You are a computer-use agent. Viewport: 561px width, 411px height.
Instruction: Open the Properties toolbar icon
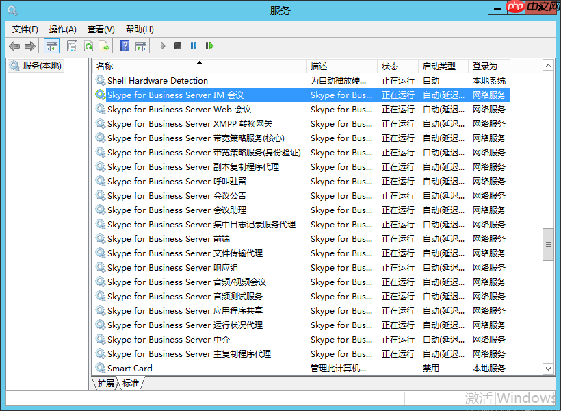pyautogui.click(x=71, y=46)
